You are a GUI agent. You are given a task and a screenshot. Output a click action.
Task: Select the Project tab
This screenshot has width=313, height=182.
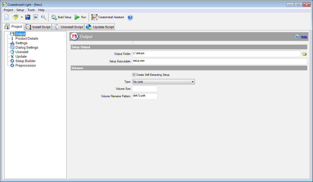pos(13,26)
